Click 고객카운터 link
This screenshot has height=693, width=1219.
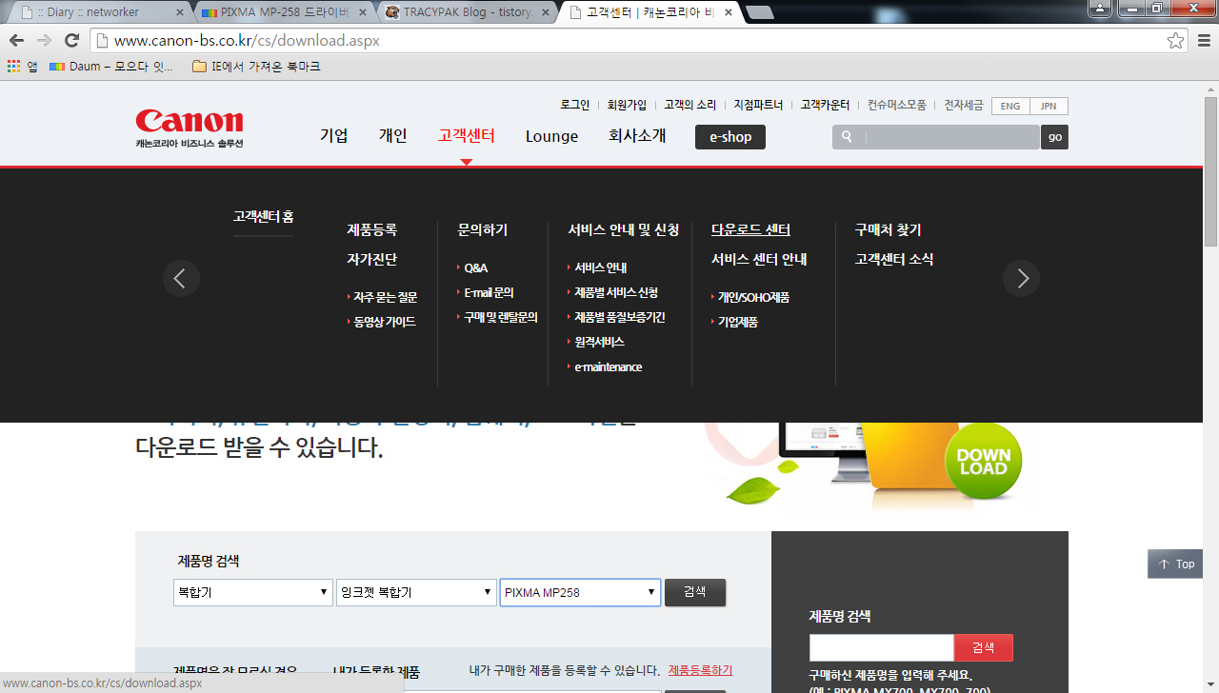(x=826, y=105)
